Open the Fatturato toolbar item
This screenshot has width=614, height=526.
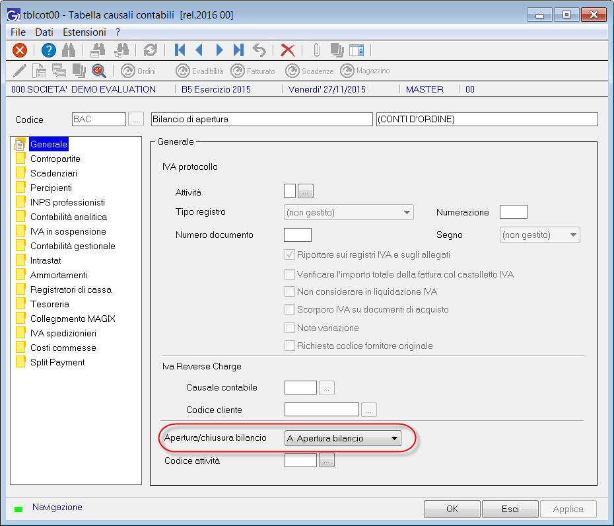click(253, 71)
